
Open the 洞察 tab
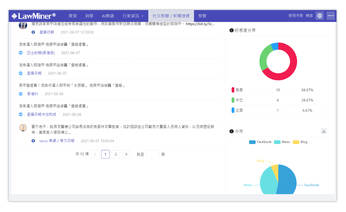89,16
